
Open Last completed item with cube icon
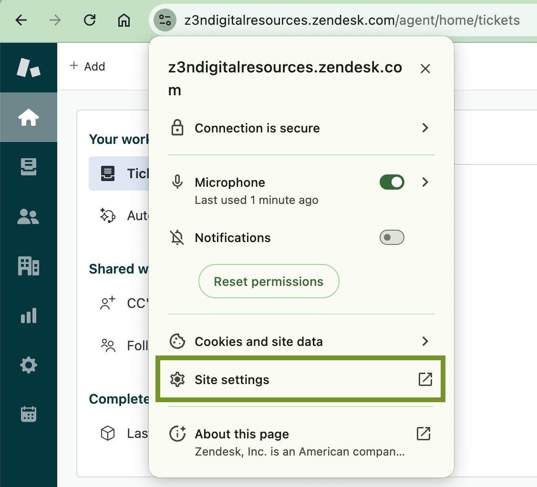click(x=124, y=433)
